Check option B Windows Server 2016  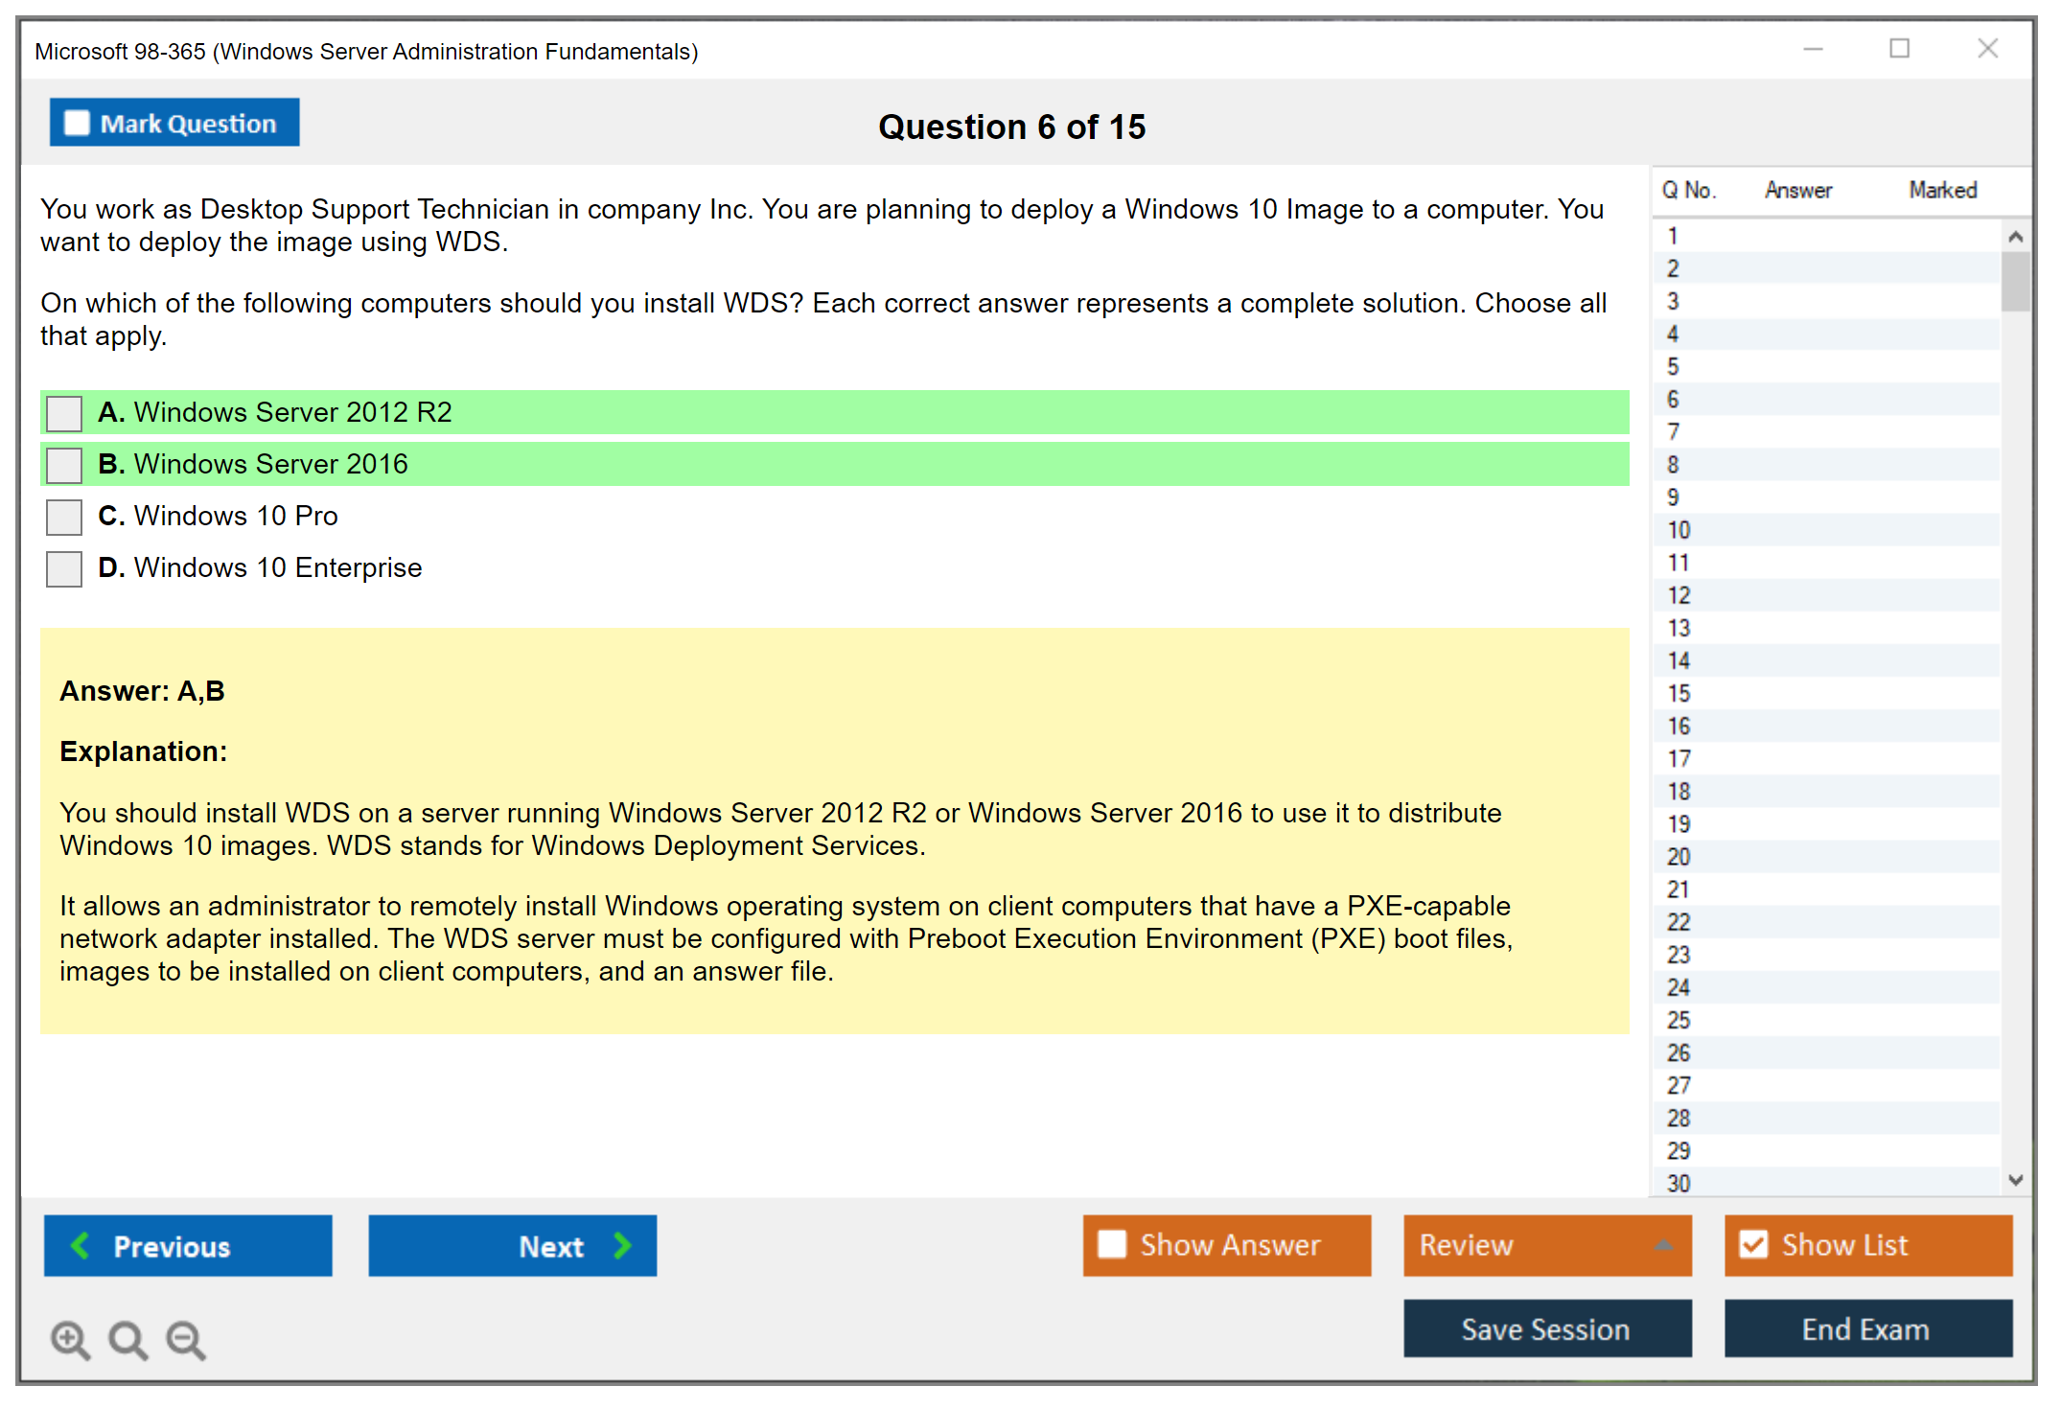(x=64, y=465)
